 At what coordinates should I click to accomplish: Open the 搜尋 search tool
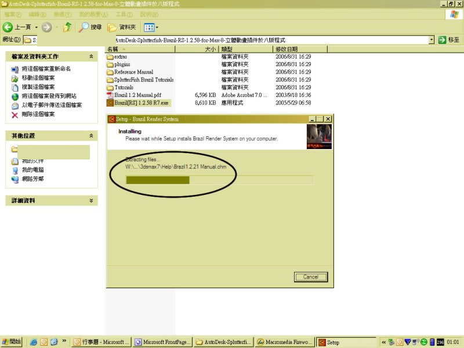tap(90, 27)
